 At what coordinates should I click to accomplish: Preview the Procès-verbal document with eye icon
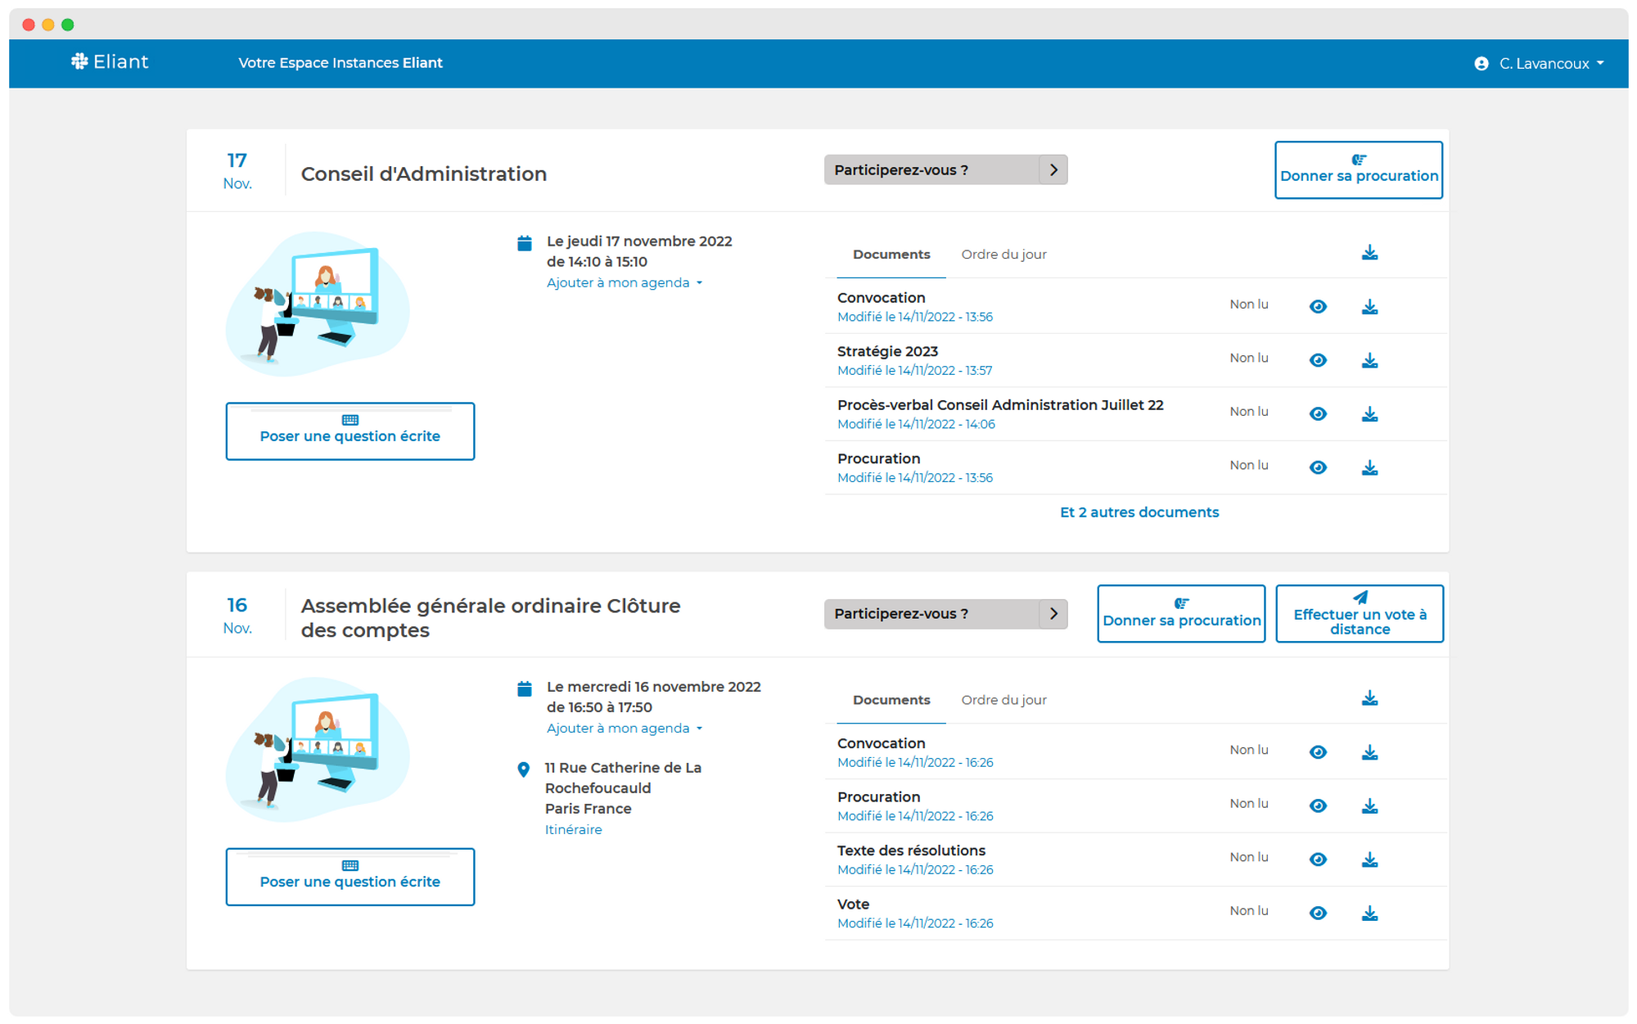[1318, 414]
